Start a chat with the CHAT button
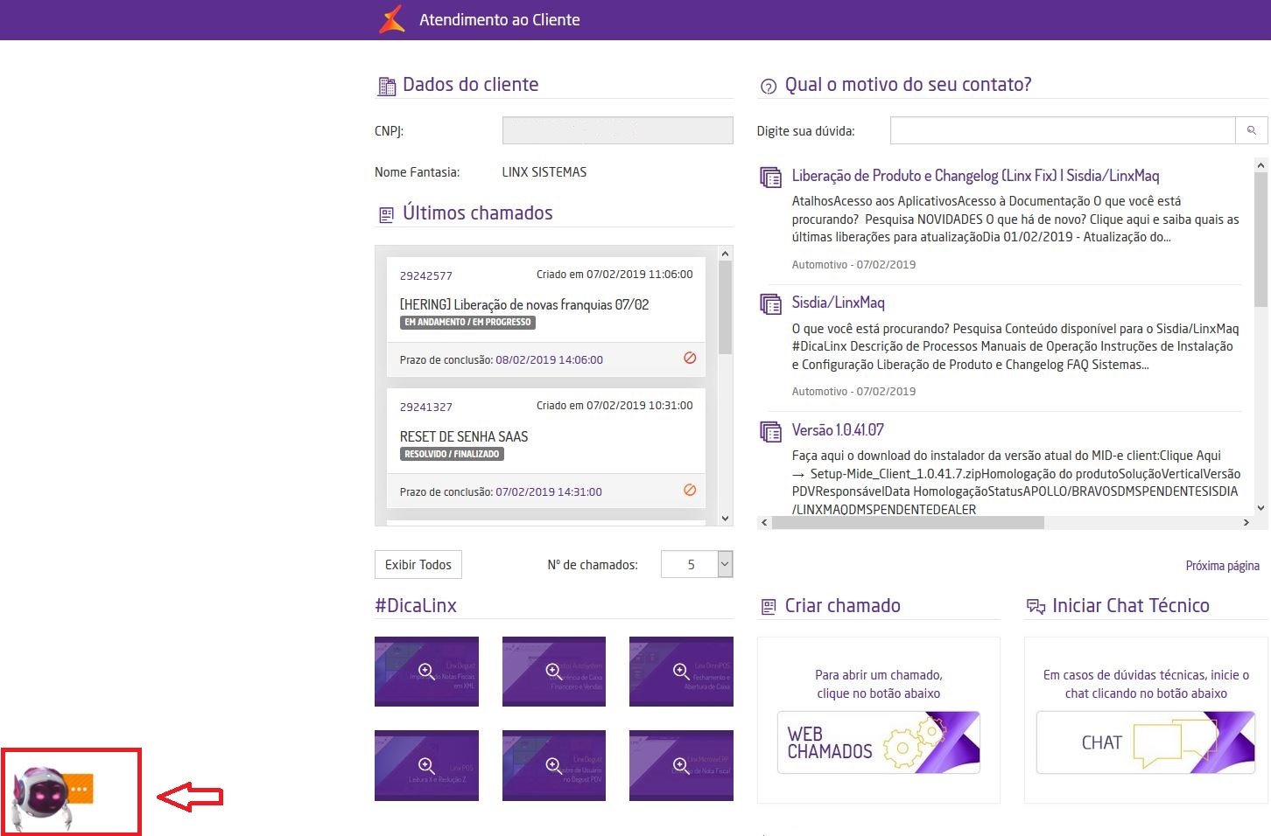This screenshot has height=836, width=1271. tap(1145, 742)
